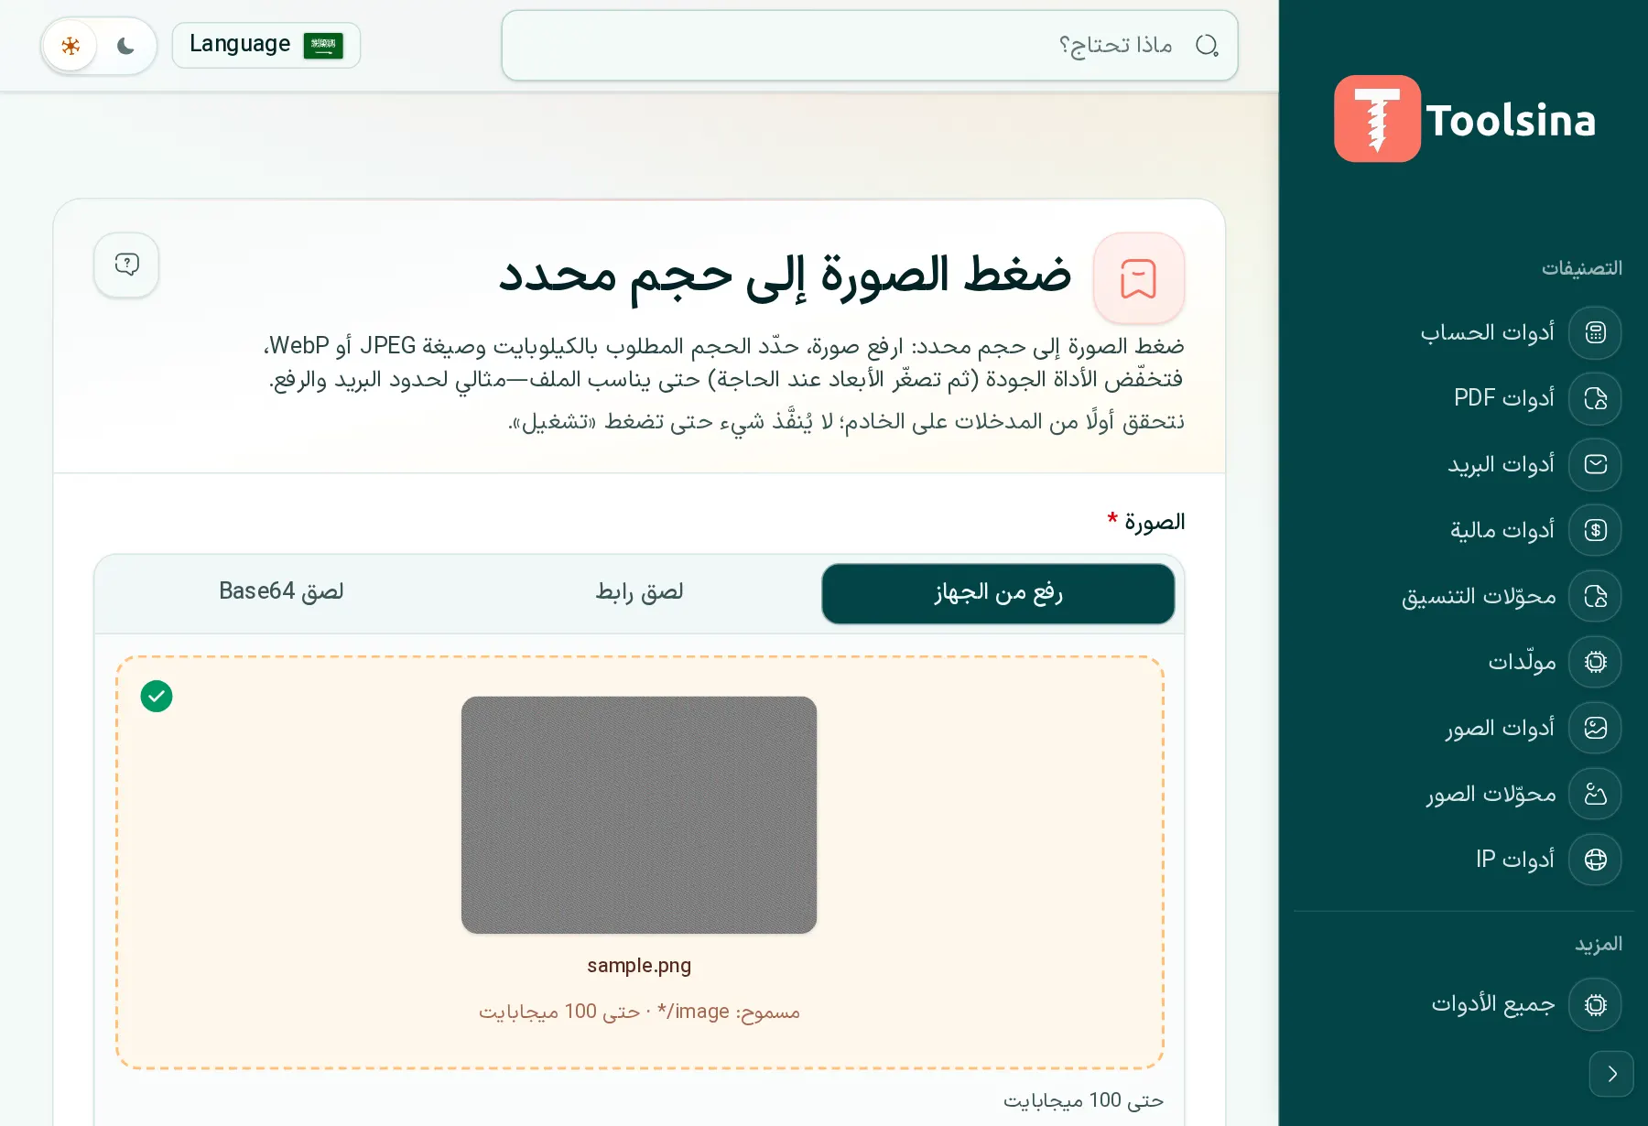This screenshot has height=1126, width=1648.
Task: Open محوّلات التنسيق category link
Action: 1478,596
